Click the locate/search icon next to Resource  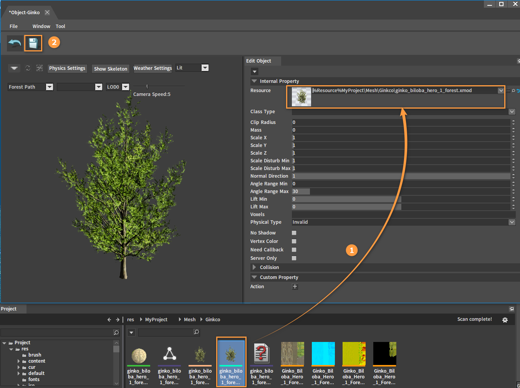tap(513, 91)
